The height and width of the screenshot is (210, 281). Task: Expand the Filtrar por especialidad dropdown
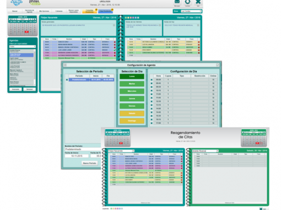coord(23,47)
